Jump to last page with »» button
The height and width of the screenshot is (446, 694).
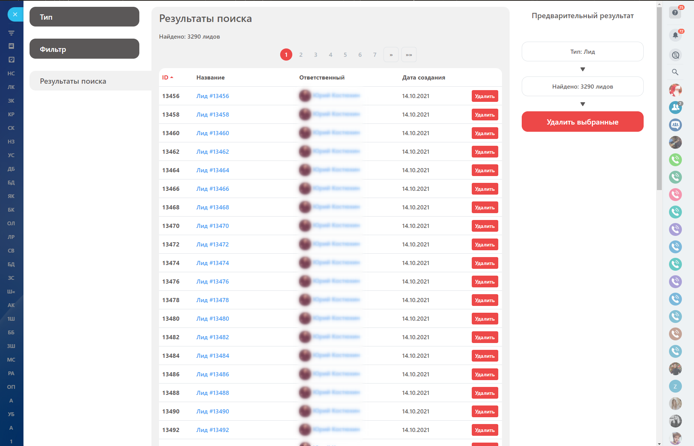point(409,55)
